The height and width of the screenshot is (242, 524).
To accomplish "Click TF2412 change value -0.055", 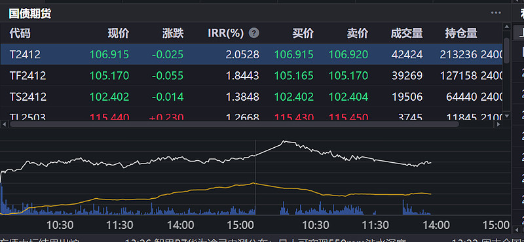I will pyautogui.click(x=168, y=76).
